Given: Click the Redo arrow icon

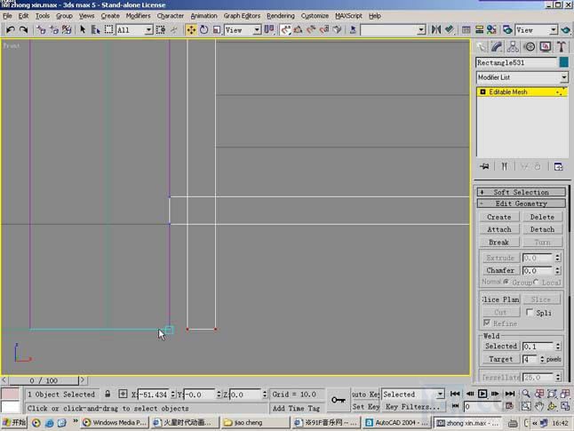Looking at the screenshot, I should click(x=23, y=29).
